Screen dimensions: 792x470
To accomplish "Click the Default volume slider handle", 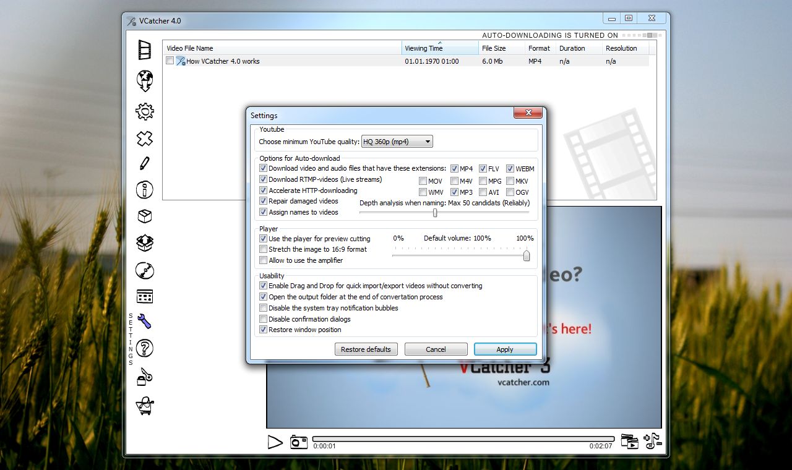I will [x=527, y=255].
